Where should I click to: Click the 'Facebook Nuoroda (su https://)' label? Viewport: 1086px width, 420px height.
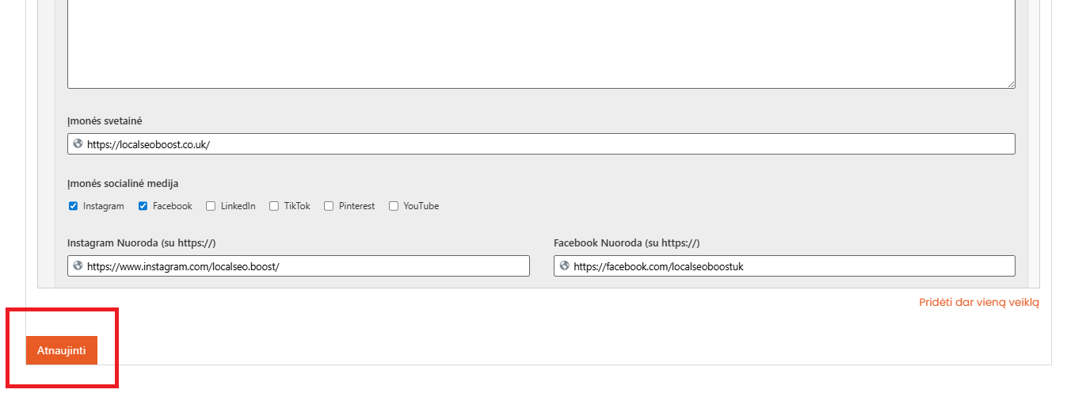[626, 243]
